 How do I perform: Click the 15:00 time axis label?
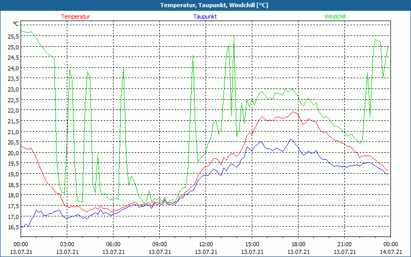[x=252, y=244]
